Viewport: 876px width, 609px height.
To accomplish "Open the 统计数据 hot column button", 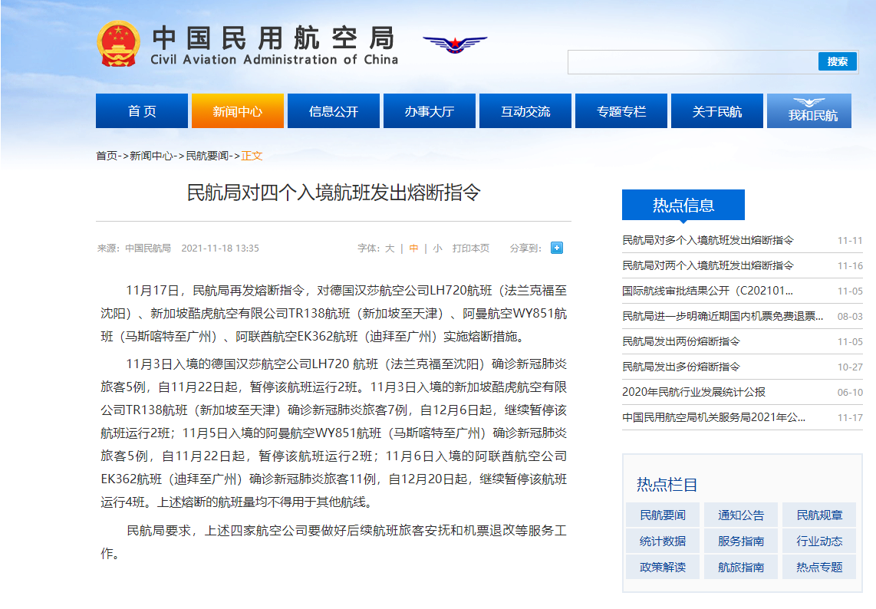I will tap(663, 542).
